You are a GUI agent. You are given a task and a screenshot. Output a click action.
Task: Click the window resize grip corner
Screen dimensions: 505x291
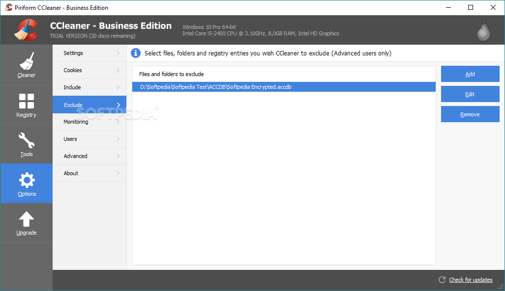coord(501,287)
